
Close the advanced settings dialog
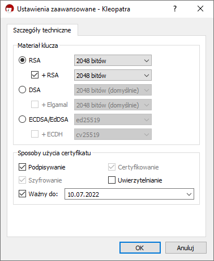pyautogui.click(x=200, y=9)
